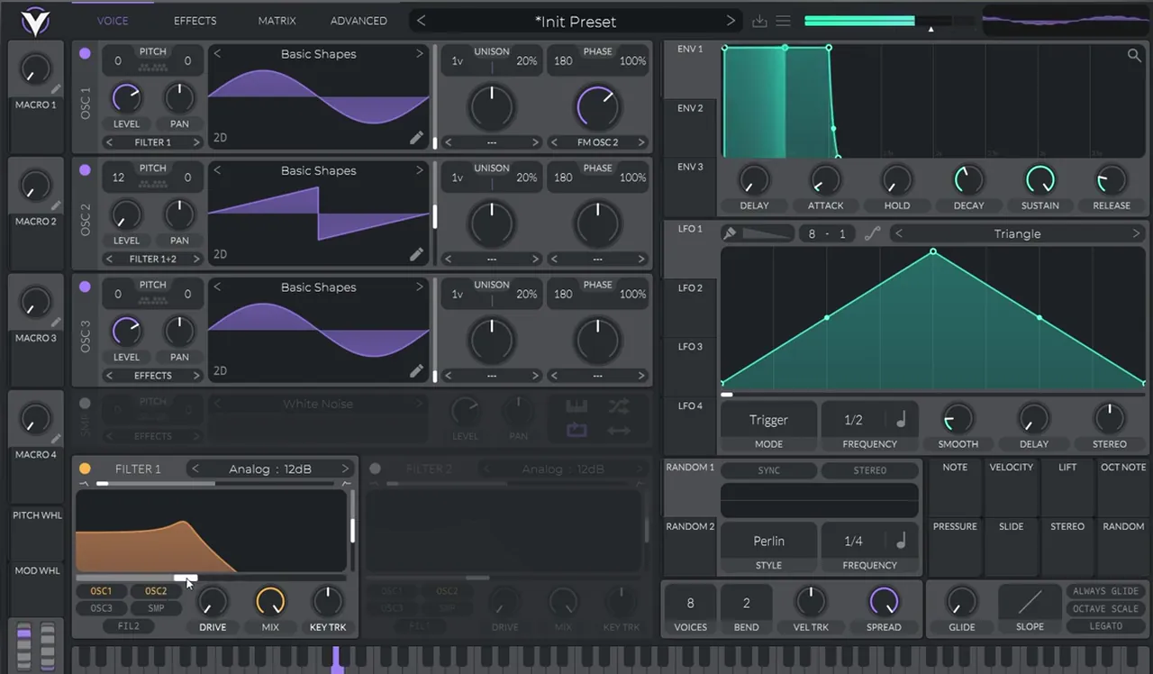
Task: Toggle OSC 2 power button
Action: tap(85, 169)
